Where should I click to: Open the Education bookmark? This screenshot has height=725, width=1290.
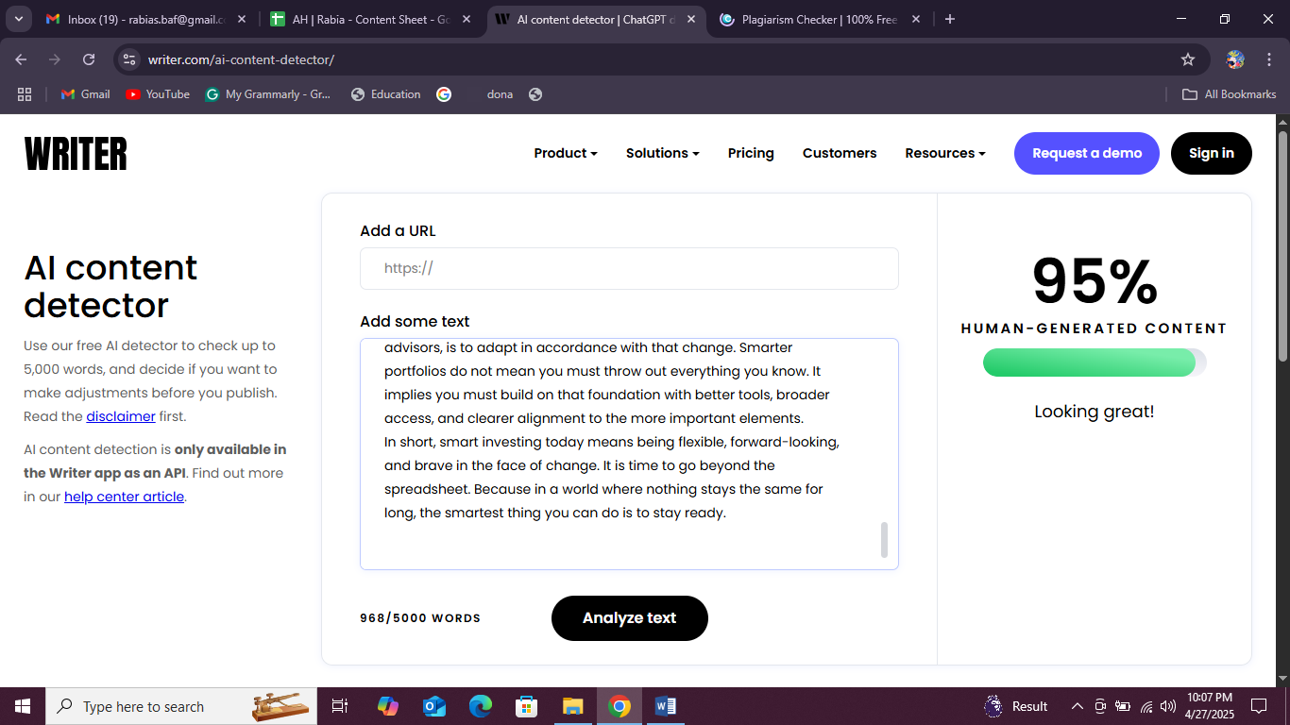click(x=386, y=94)
